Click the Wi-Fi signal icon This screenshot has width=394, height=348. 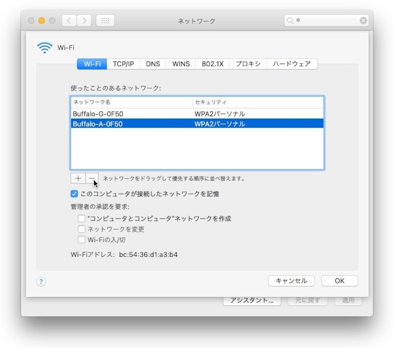tap(45, 47)
